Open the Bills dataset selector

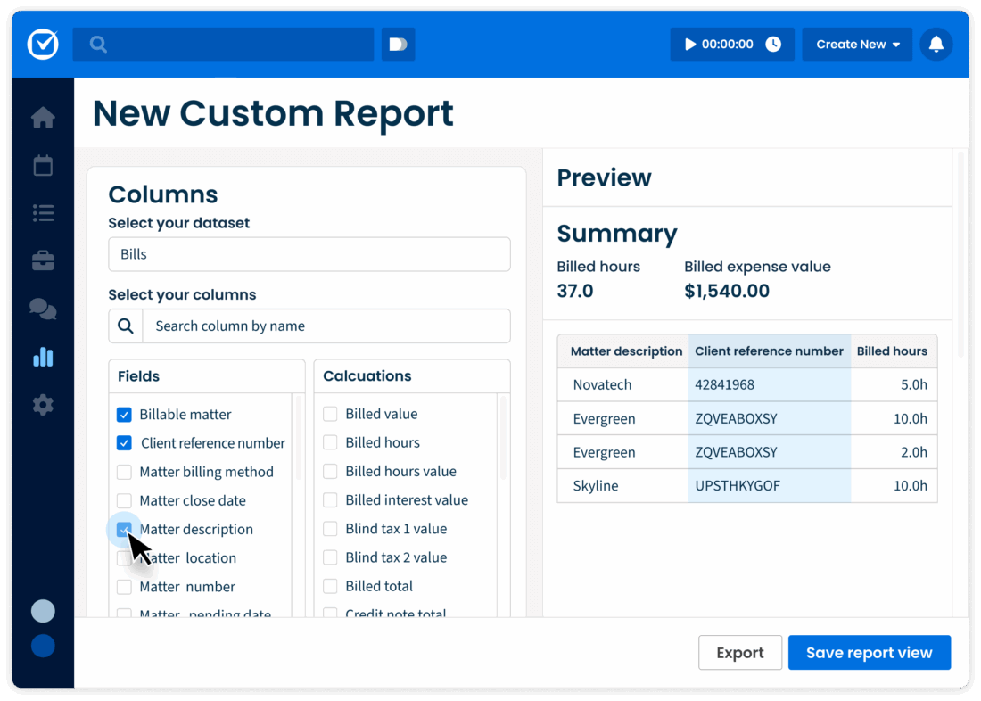tap(309, 253)
